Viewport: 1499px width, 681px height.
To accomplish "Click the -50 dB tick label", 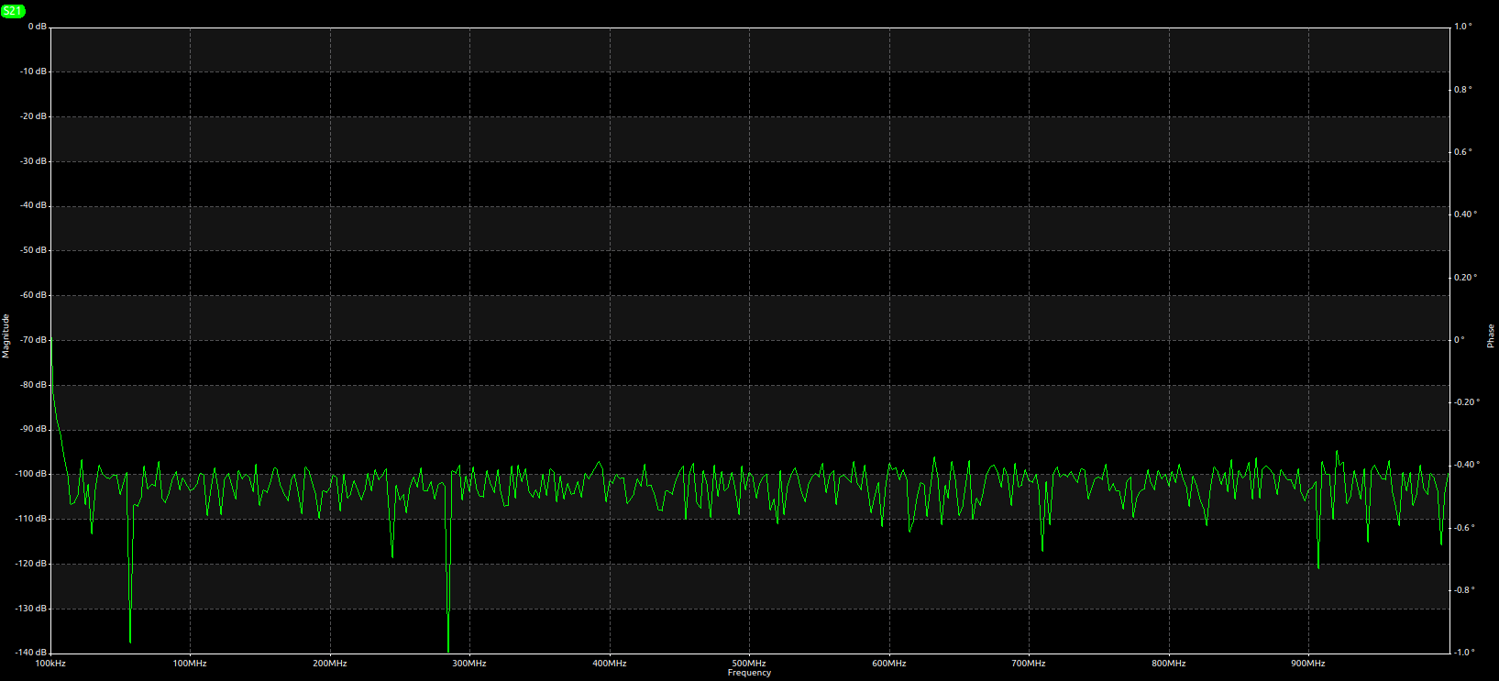I will [x=34, y=250].
